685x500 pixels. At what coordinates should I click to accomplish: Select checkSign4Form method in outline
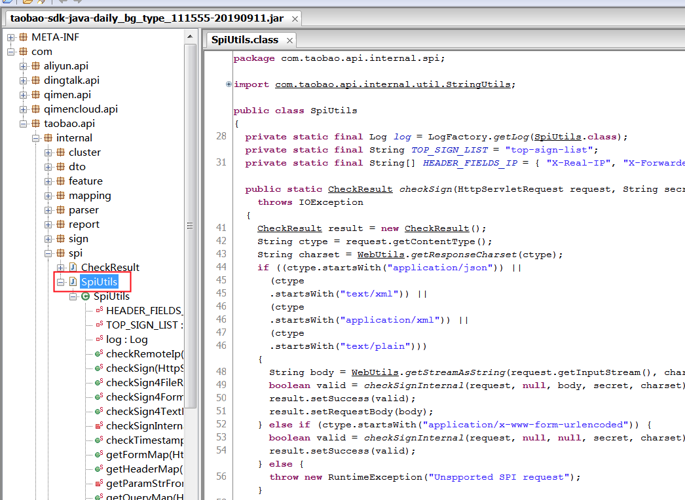[145, 397]
